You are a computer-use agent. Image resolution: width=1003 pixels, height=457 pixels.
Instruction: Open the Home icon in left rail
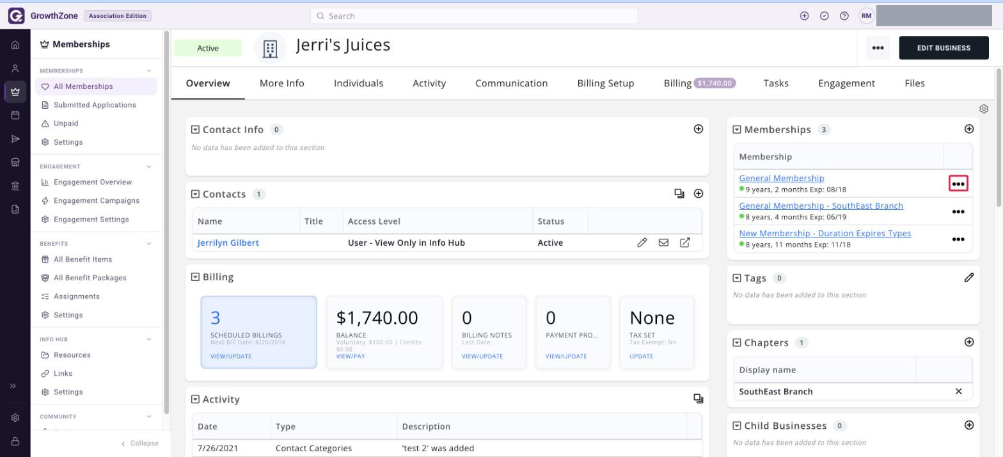tap(15, 45)
